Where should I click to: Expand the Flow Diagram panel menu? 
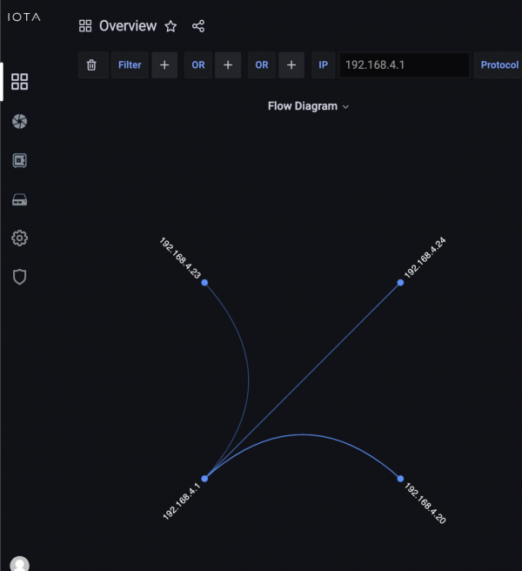coord(308,106)
